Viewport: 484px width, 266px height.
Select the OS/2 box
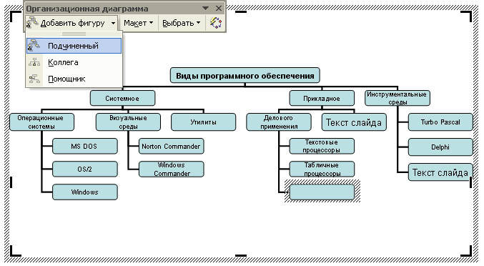click(x=85, y=169)
